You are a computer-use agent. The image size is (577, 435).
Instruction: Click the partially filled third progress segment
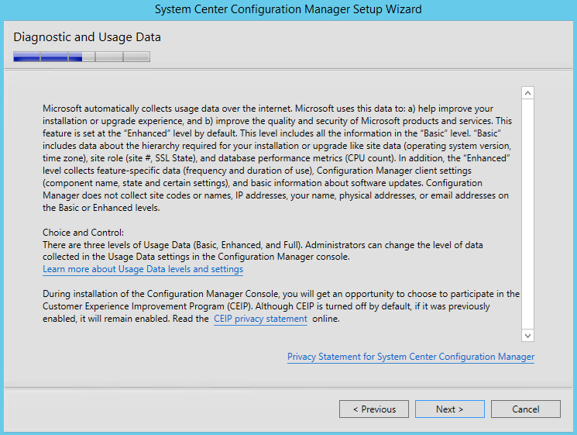tap(81, 57)
